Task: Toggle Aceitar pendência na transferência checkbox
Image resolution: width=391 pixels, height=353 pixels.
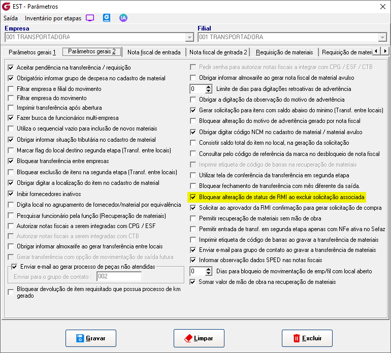Action: coord(11,68)
